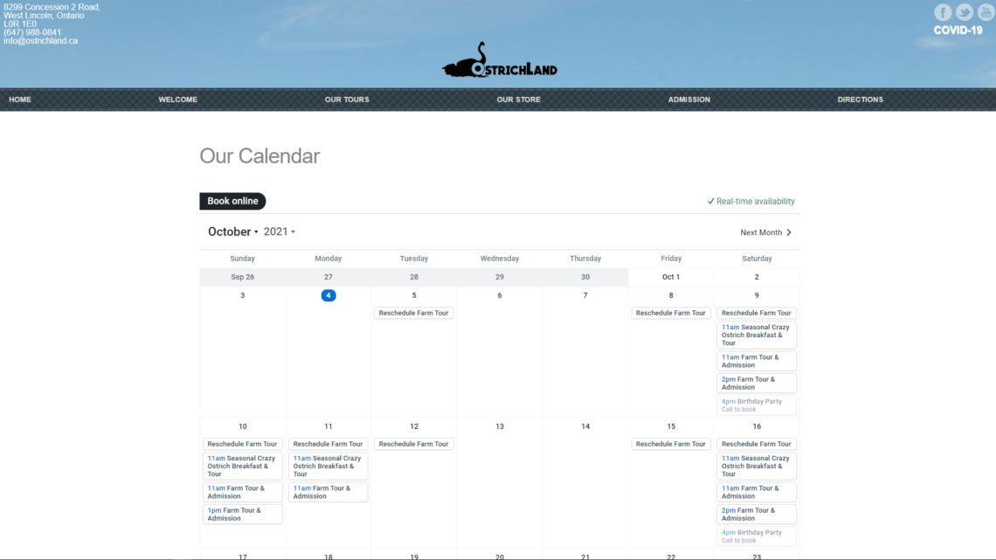Email info@ostrichland.ca link

click(40, 41)
